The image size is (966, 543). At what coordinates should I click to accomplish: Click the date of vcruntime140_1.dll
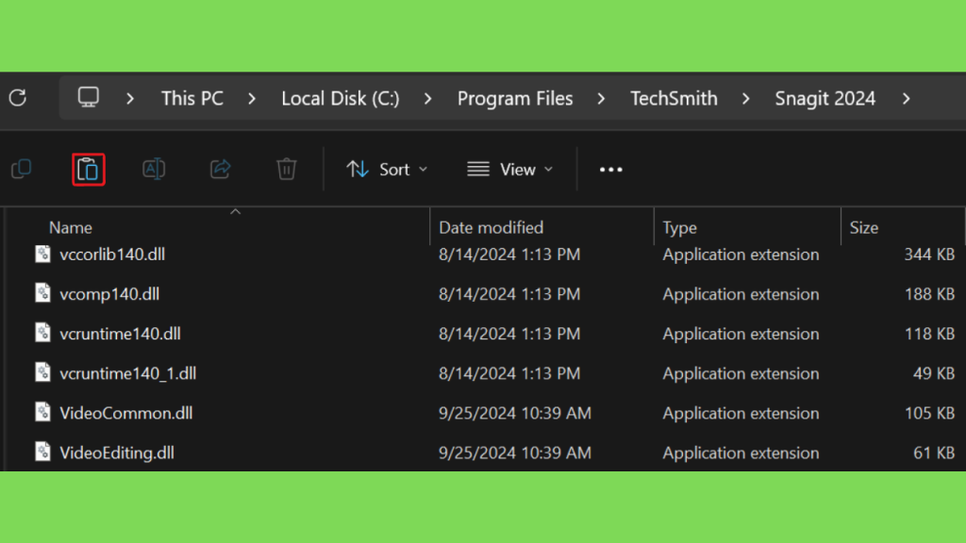click(509, 373)
